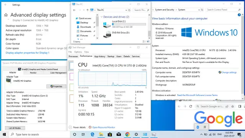Open Chrome from taskbar

pyautogui.click(x=127, y=135)
